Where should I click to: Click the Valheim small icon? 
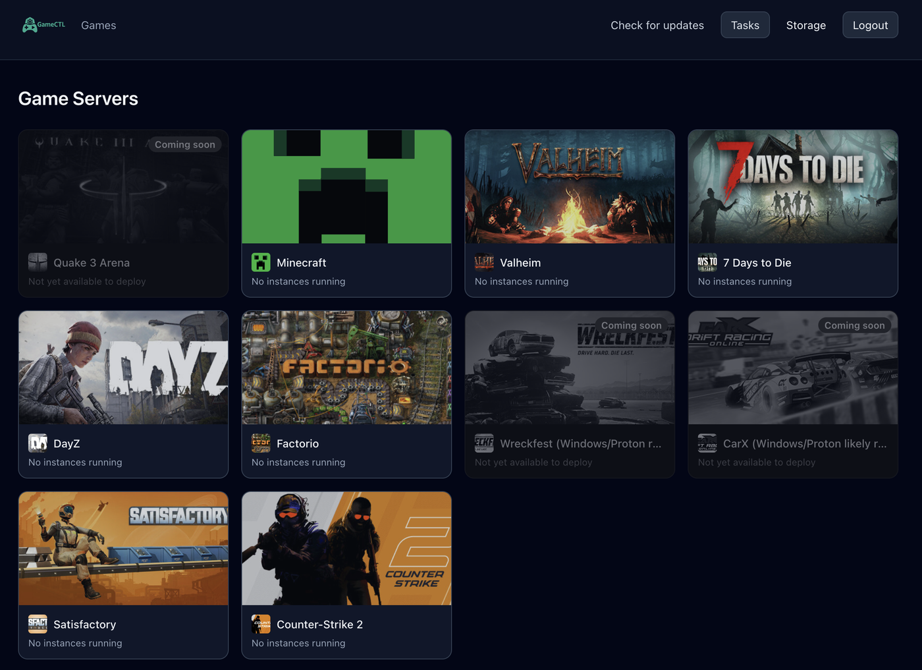coord(484,262)
